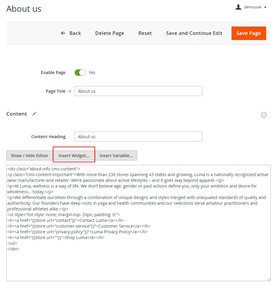Click the Enable Page label

(x=53, y=73)
